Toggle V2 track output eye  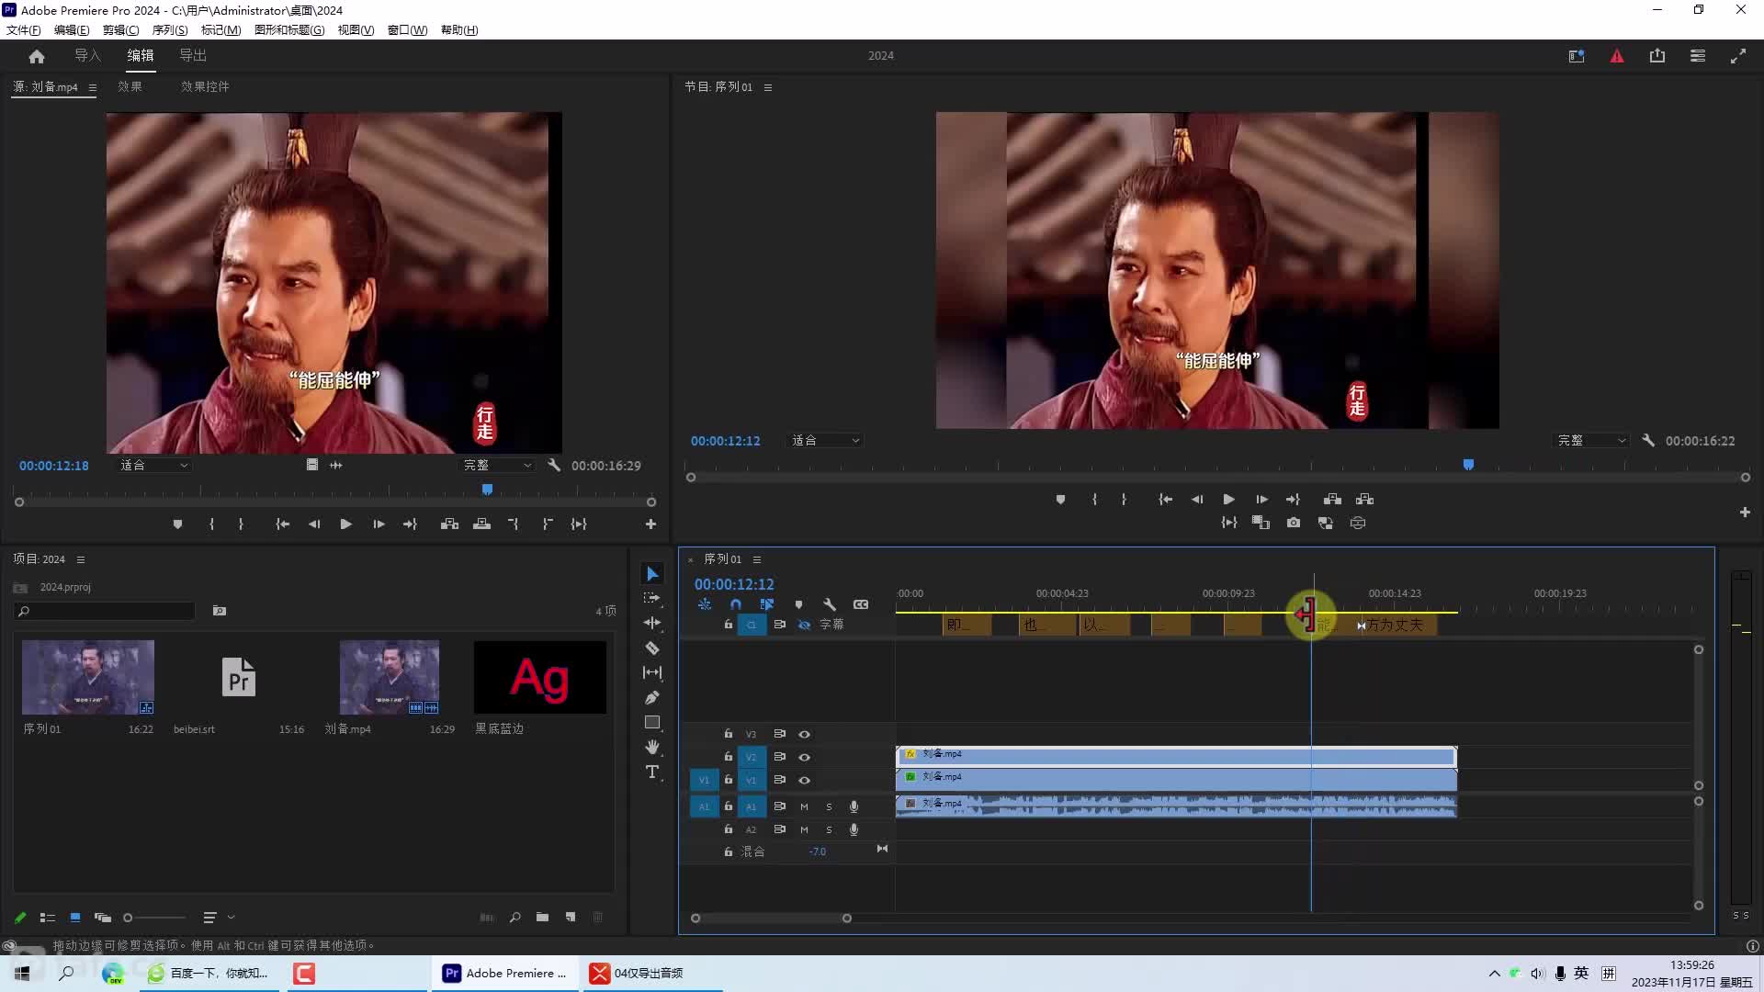804,757
